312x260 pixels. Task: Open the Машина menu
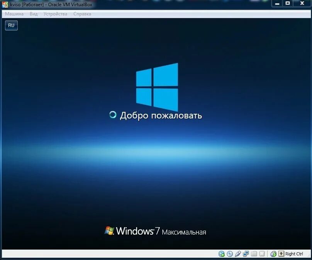tap(14, 14)
